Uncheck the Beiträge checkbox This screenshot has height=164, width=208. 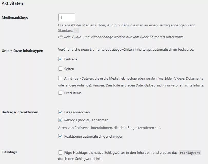pyautogui.click(x=60, y=59)
